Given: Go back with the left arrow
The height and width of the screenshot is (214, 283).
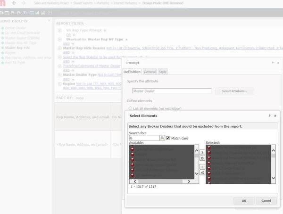Looking at the screenshot, I should point(14,3).
